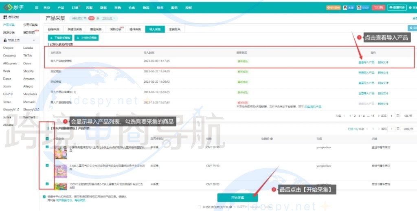
Task: Toggle the hamburger menu icon in the header
Action: point(37,8)
